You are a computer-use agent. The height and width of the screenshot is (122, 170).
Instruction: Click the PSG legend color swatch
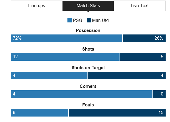[x=69, y=20]
